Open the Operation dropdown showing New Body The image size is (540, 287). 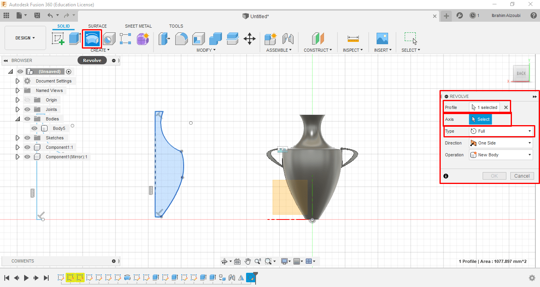(x=501, y=155)
